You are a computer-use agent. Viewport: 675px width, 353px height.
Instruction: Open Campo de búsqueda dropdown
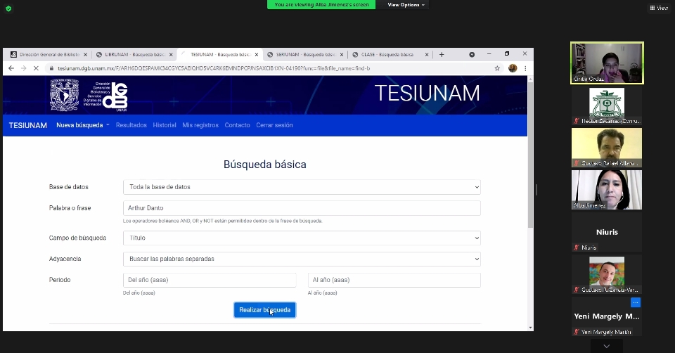click(x=302, y=238)
